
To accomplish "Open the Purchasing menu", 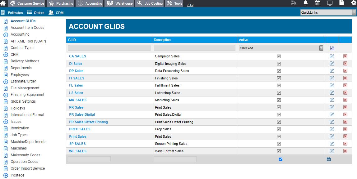I will click(61, 3).
